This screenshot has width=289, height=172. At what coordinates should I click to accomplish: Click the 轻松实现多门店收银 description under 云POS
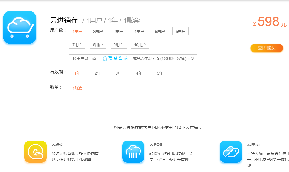171,156
